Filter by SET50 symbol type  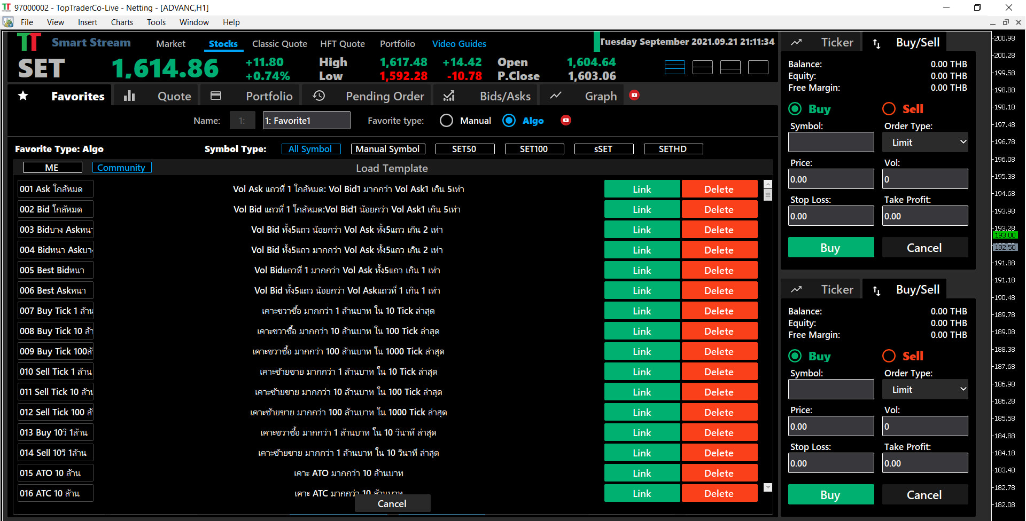tap(464, 149)
